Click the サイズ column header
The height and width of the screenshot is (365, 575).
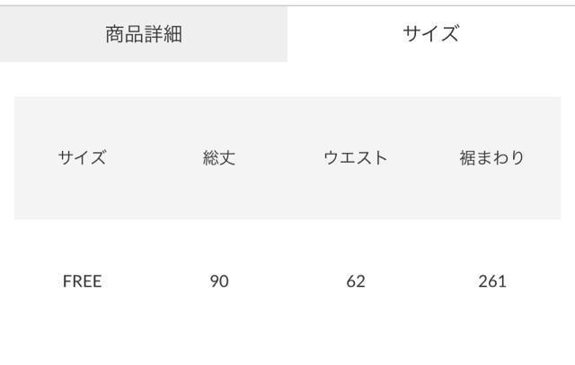83,158
